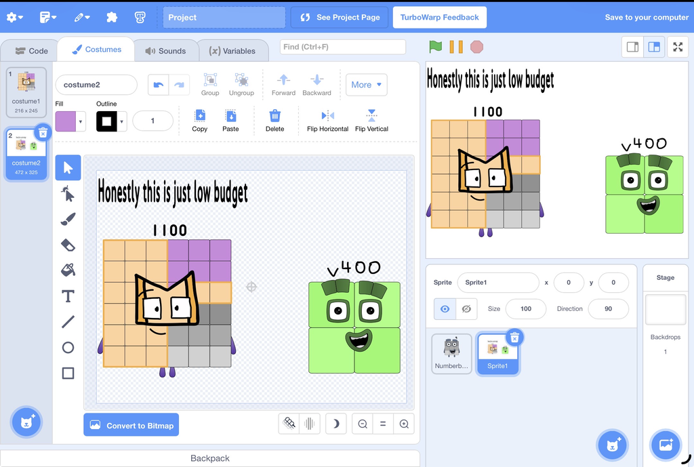
Task: Select the Numberb... sprite
Action: click(451, 354)
